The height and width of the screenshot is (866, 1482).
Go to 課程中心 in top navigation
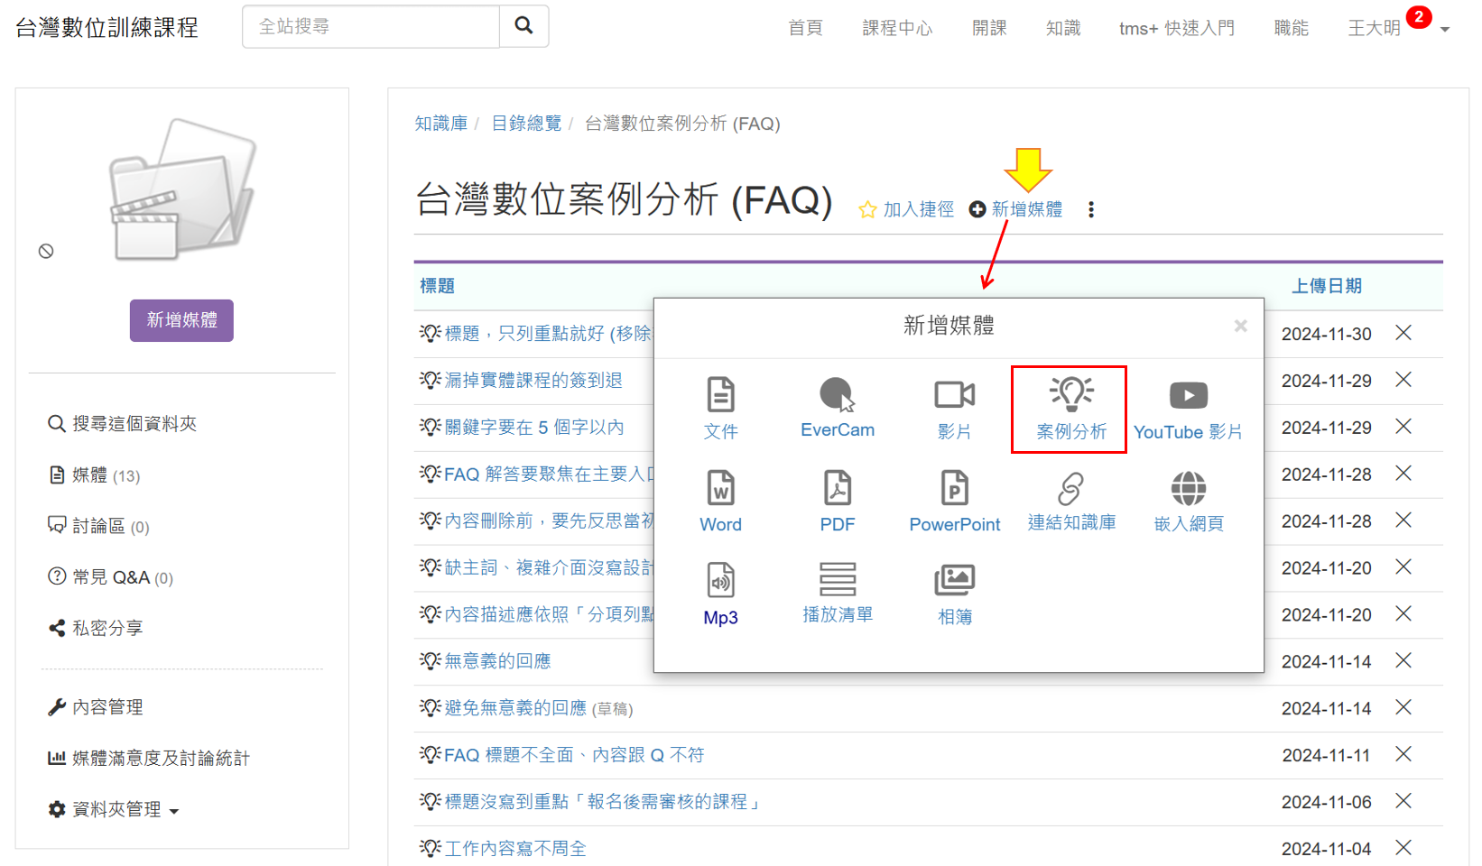pos(896,28)
